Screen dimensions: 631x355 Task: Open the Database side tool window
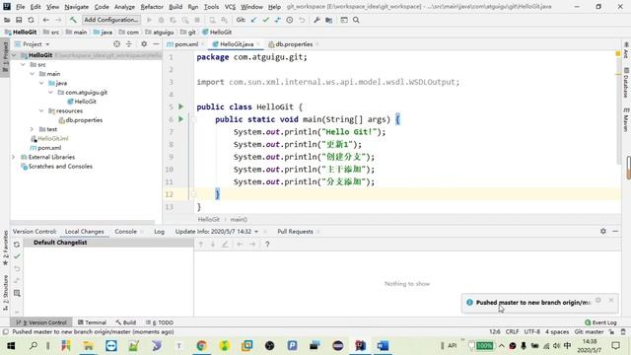click(x=626, y=83)
